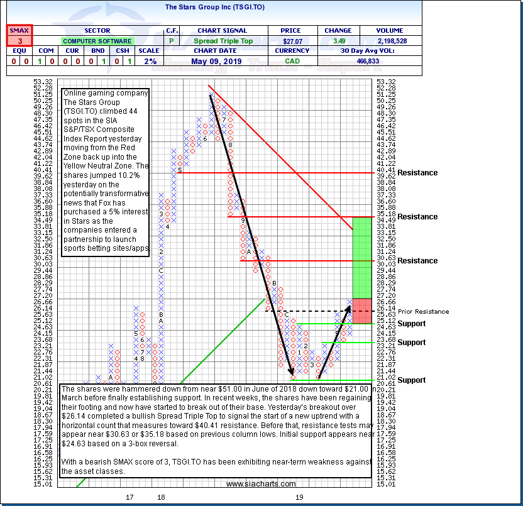
Task: Click the year 19 marker on time axis
Action: coord(300,497)
